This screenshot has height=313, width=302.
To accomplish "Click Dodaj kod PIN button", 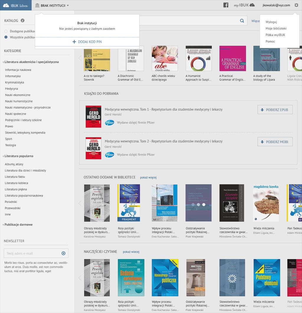I will click(x=87, y=42).
